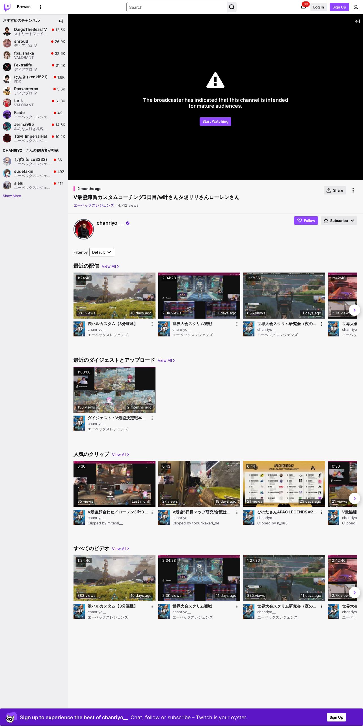Open options for 渋ハルカスタム【3分遅延】 in 最近の配信
This screenshot has height=726, width=363.
(152, 324)
